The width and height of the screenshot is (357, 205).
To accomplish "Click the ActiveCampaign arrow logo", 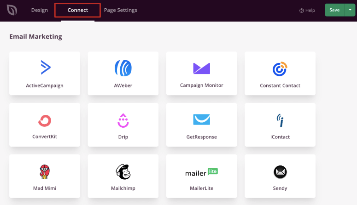I will click(x=46, y=67).
